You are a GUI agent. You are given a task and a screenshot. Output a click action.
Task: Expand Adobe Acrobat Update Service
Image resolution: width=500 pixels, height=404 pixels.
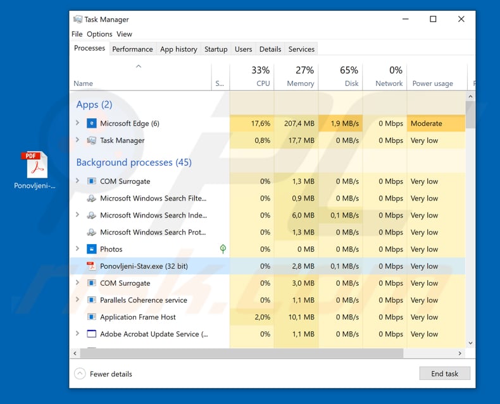(77, 333)
